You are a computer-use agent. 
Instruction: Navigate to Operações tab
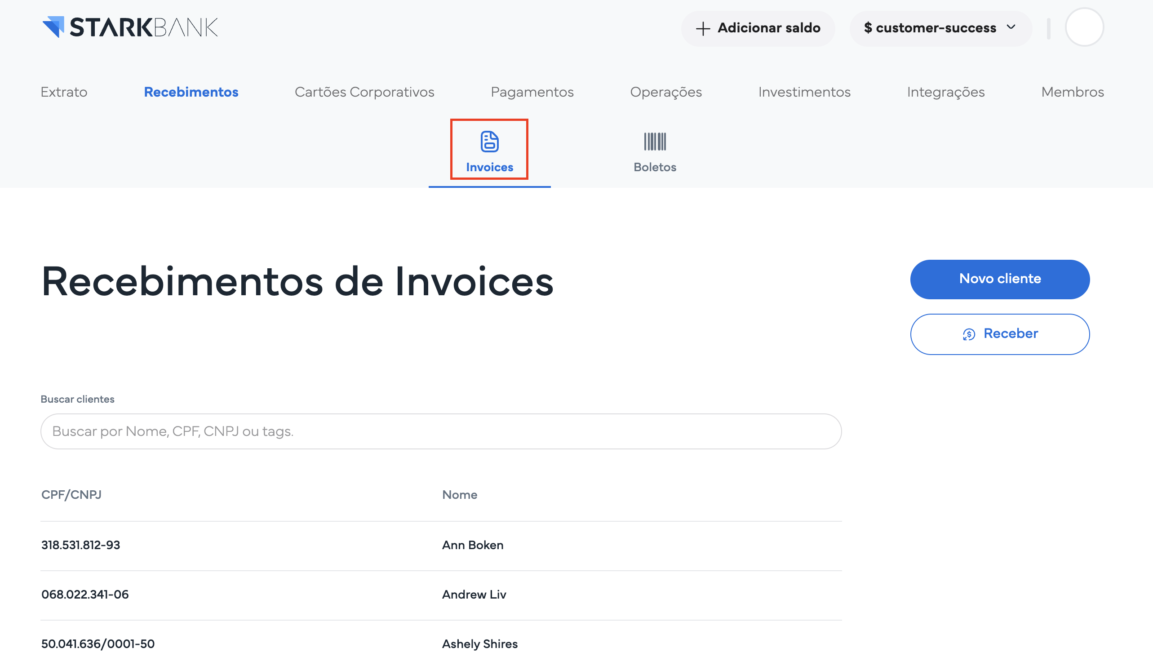(666, 92)
